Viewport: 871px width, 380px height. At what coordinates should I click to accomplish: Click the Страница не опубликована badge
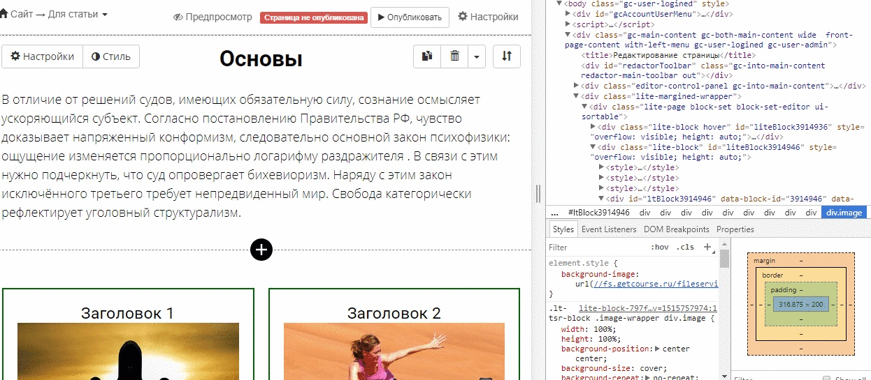(x=313, y=17)
